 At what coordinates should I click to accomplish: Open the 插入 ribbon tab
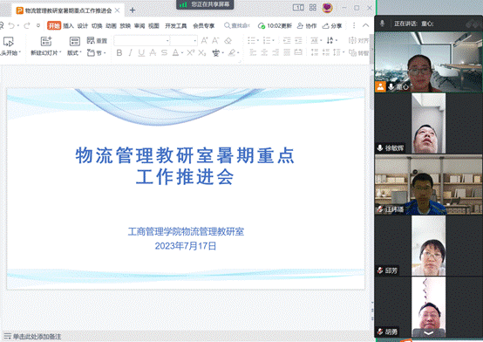click(x=68, y=26)
